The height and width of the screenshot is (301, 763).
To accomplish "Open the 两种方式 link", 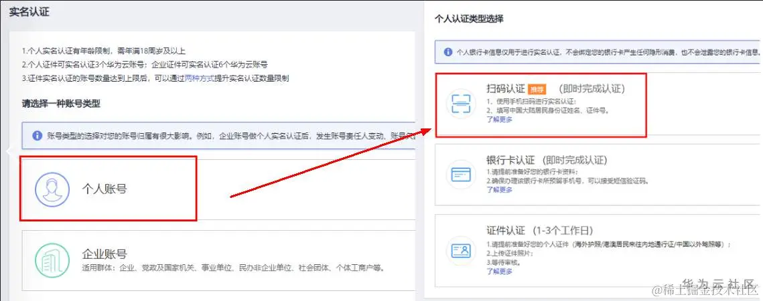I will (200, 78).
